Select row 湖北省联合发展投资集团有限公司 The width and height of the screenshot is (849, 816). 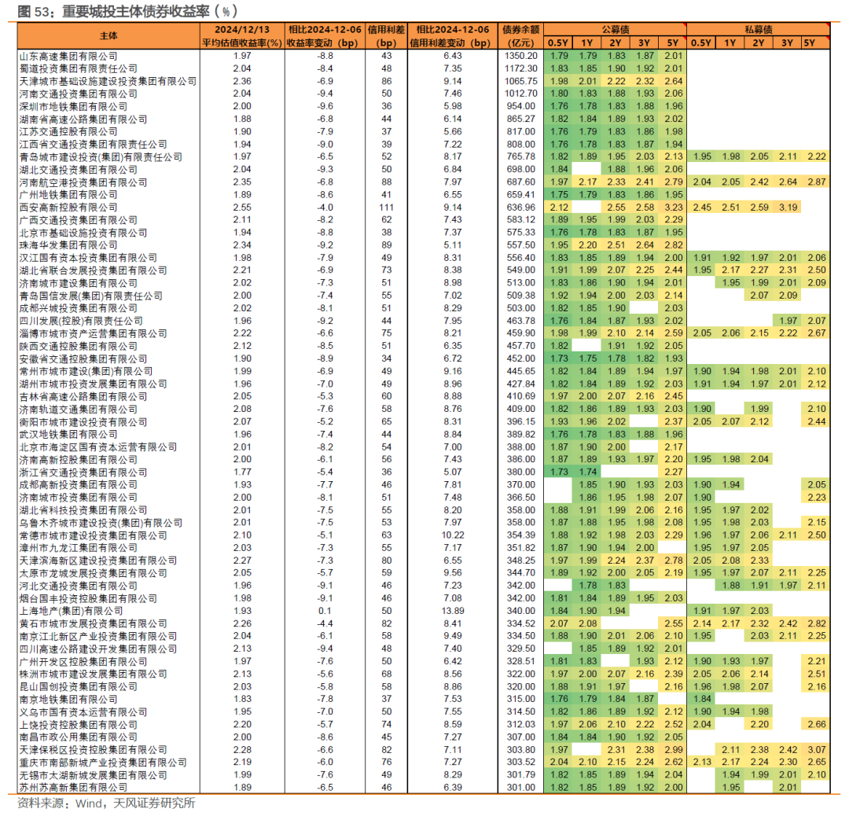tap(424, 270)
